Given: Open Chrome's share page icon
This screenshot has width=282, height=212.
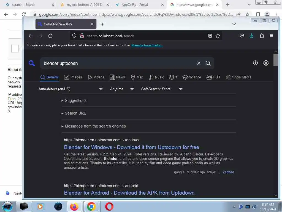Looking at the screenshot, I should 238,14.
